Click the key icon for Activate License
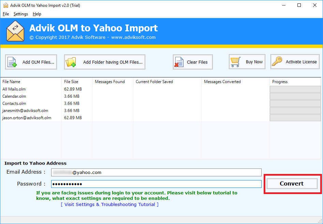323x224 pixels. [277, 62]
